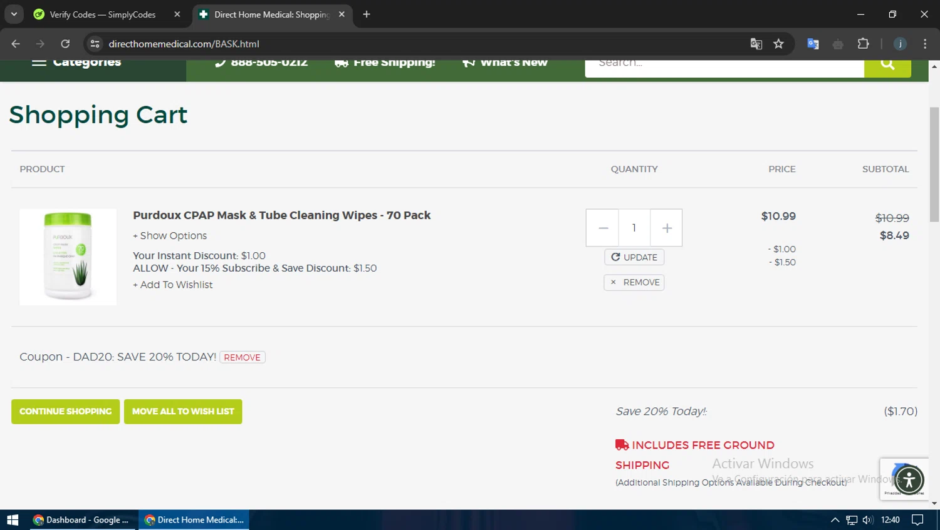
Task: Click the 15% Subscribe & Save Discount line
Action: pyautogui.click(x=254, y=268)
